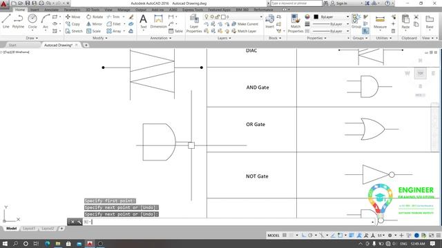Open Windows Start menu
The width and height of the screenshot is (442, 248).
[x=5, y=243]
